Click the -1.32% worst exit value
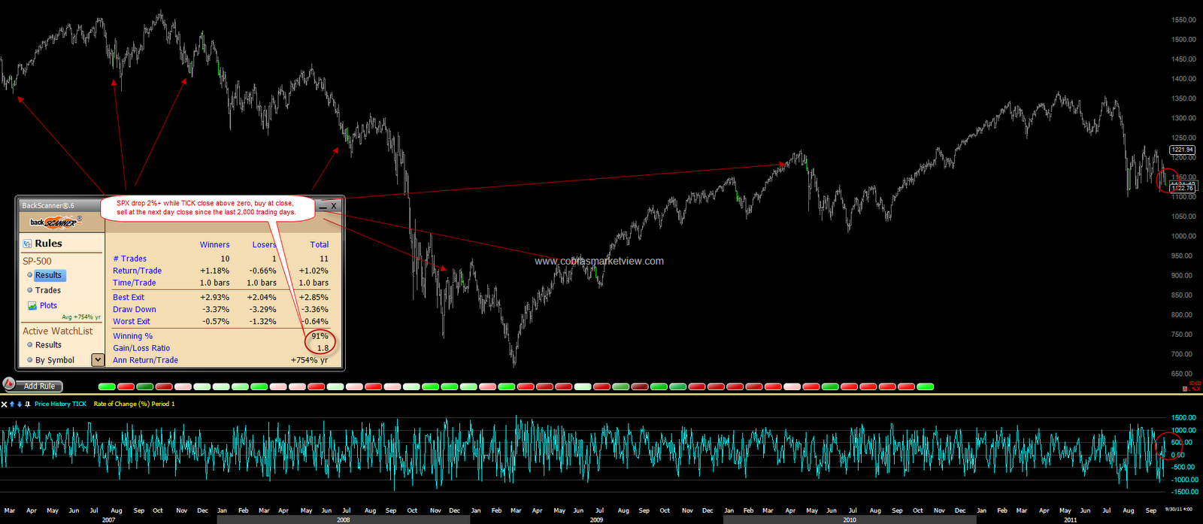 262,322
